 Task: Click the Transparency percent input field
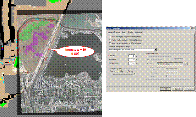132,64
